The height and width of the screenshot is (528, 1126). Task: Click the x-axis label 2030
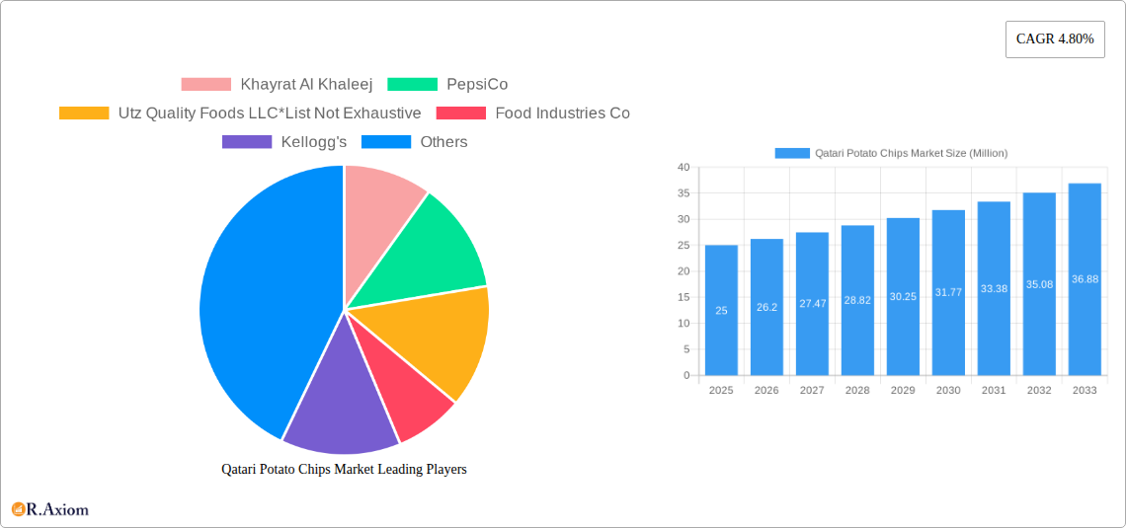click(948, 390)
